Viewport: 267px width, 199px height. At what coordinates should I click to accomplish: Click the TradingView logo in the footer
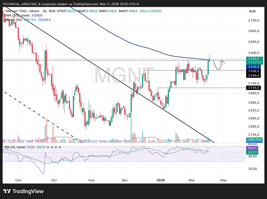coord(23,191)
